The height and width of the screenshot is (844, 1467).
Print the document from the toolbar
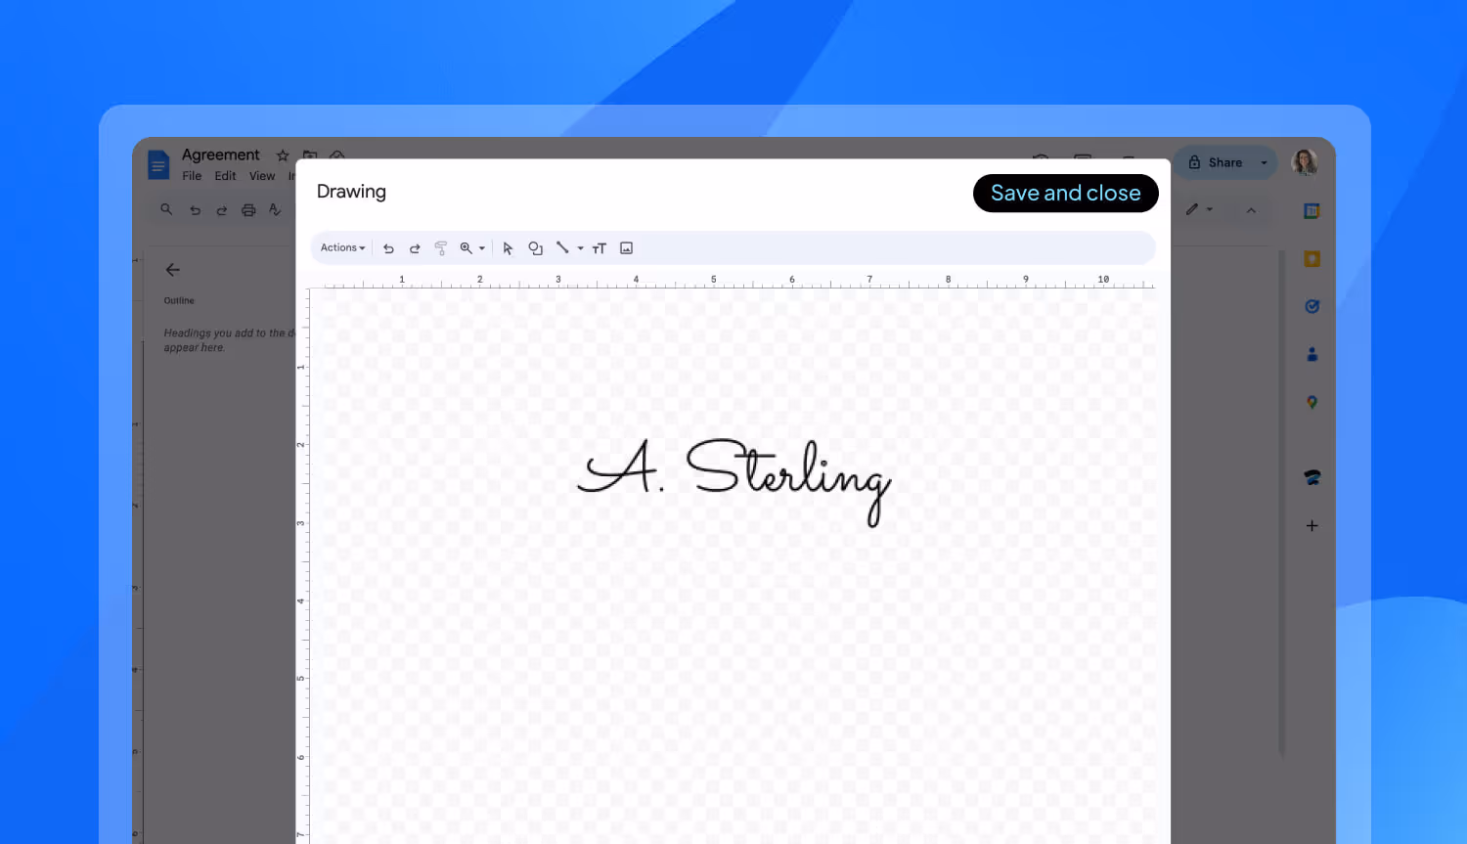(248, 210)
